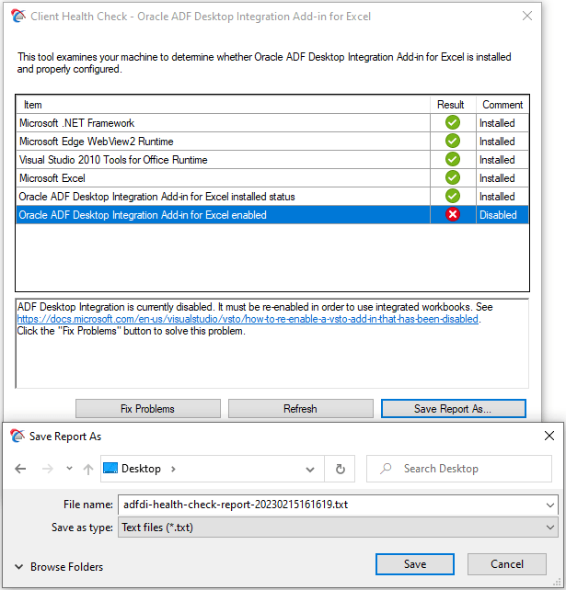The height and width of the screenshot is (590, 566).
Task: Expand the chevron after Desktop in address bar
Action: pos(173,469)
